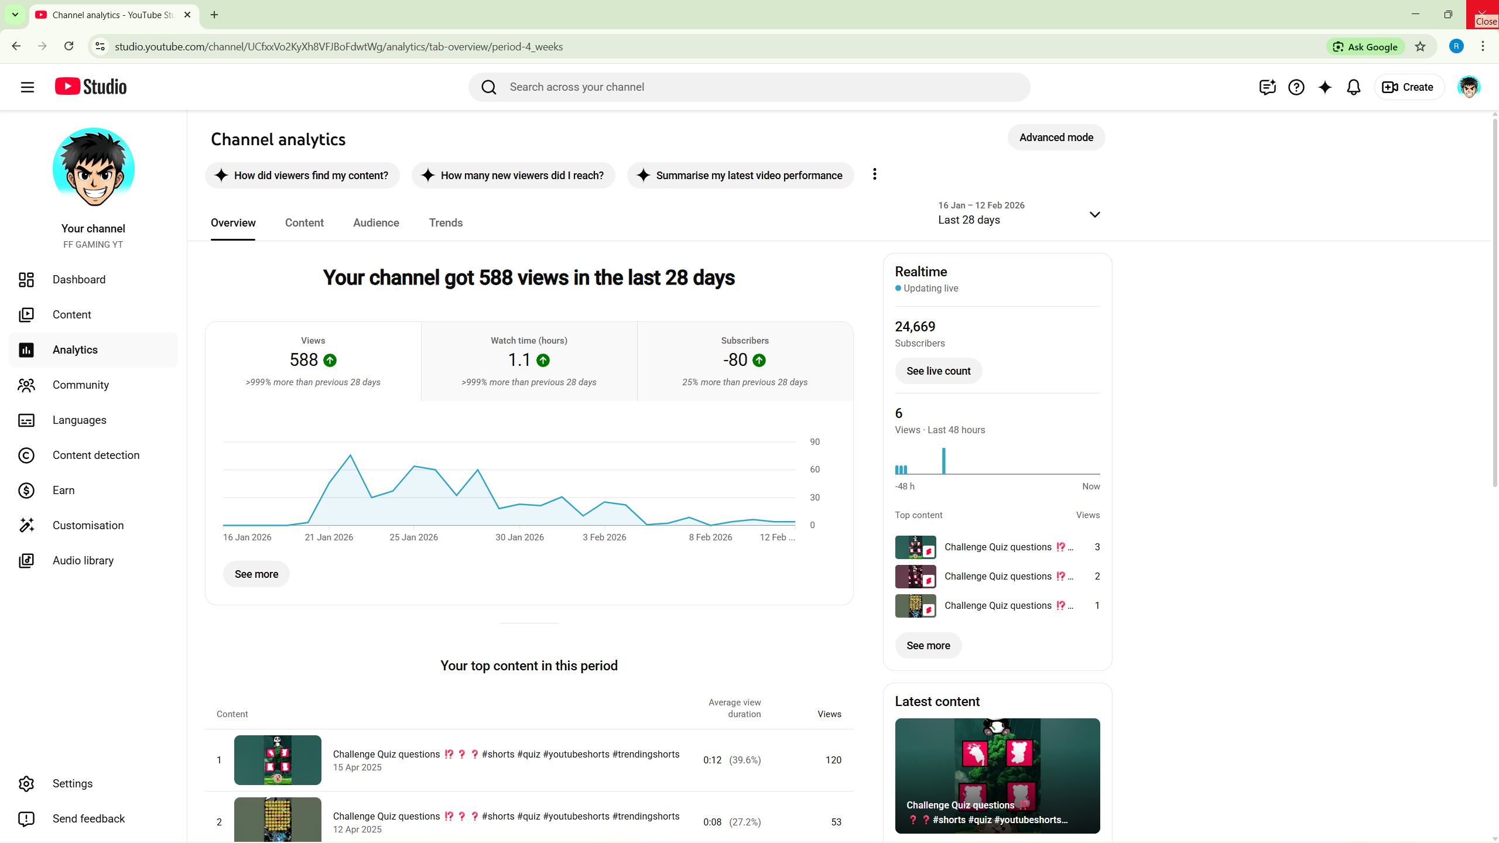
Task: Open the Help question mark icon
Action: 1296,87
